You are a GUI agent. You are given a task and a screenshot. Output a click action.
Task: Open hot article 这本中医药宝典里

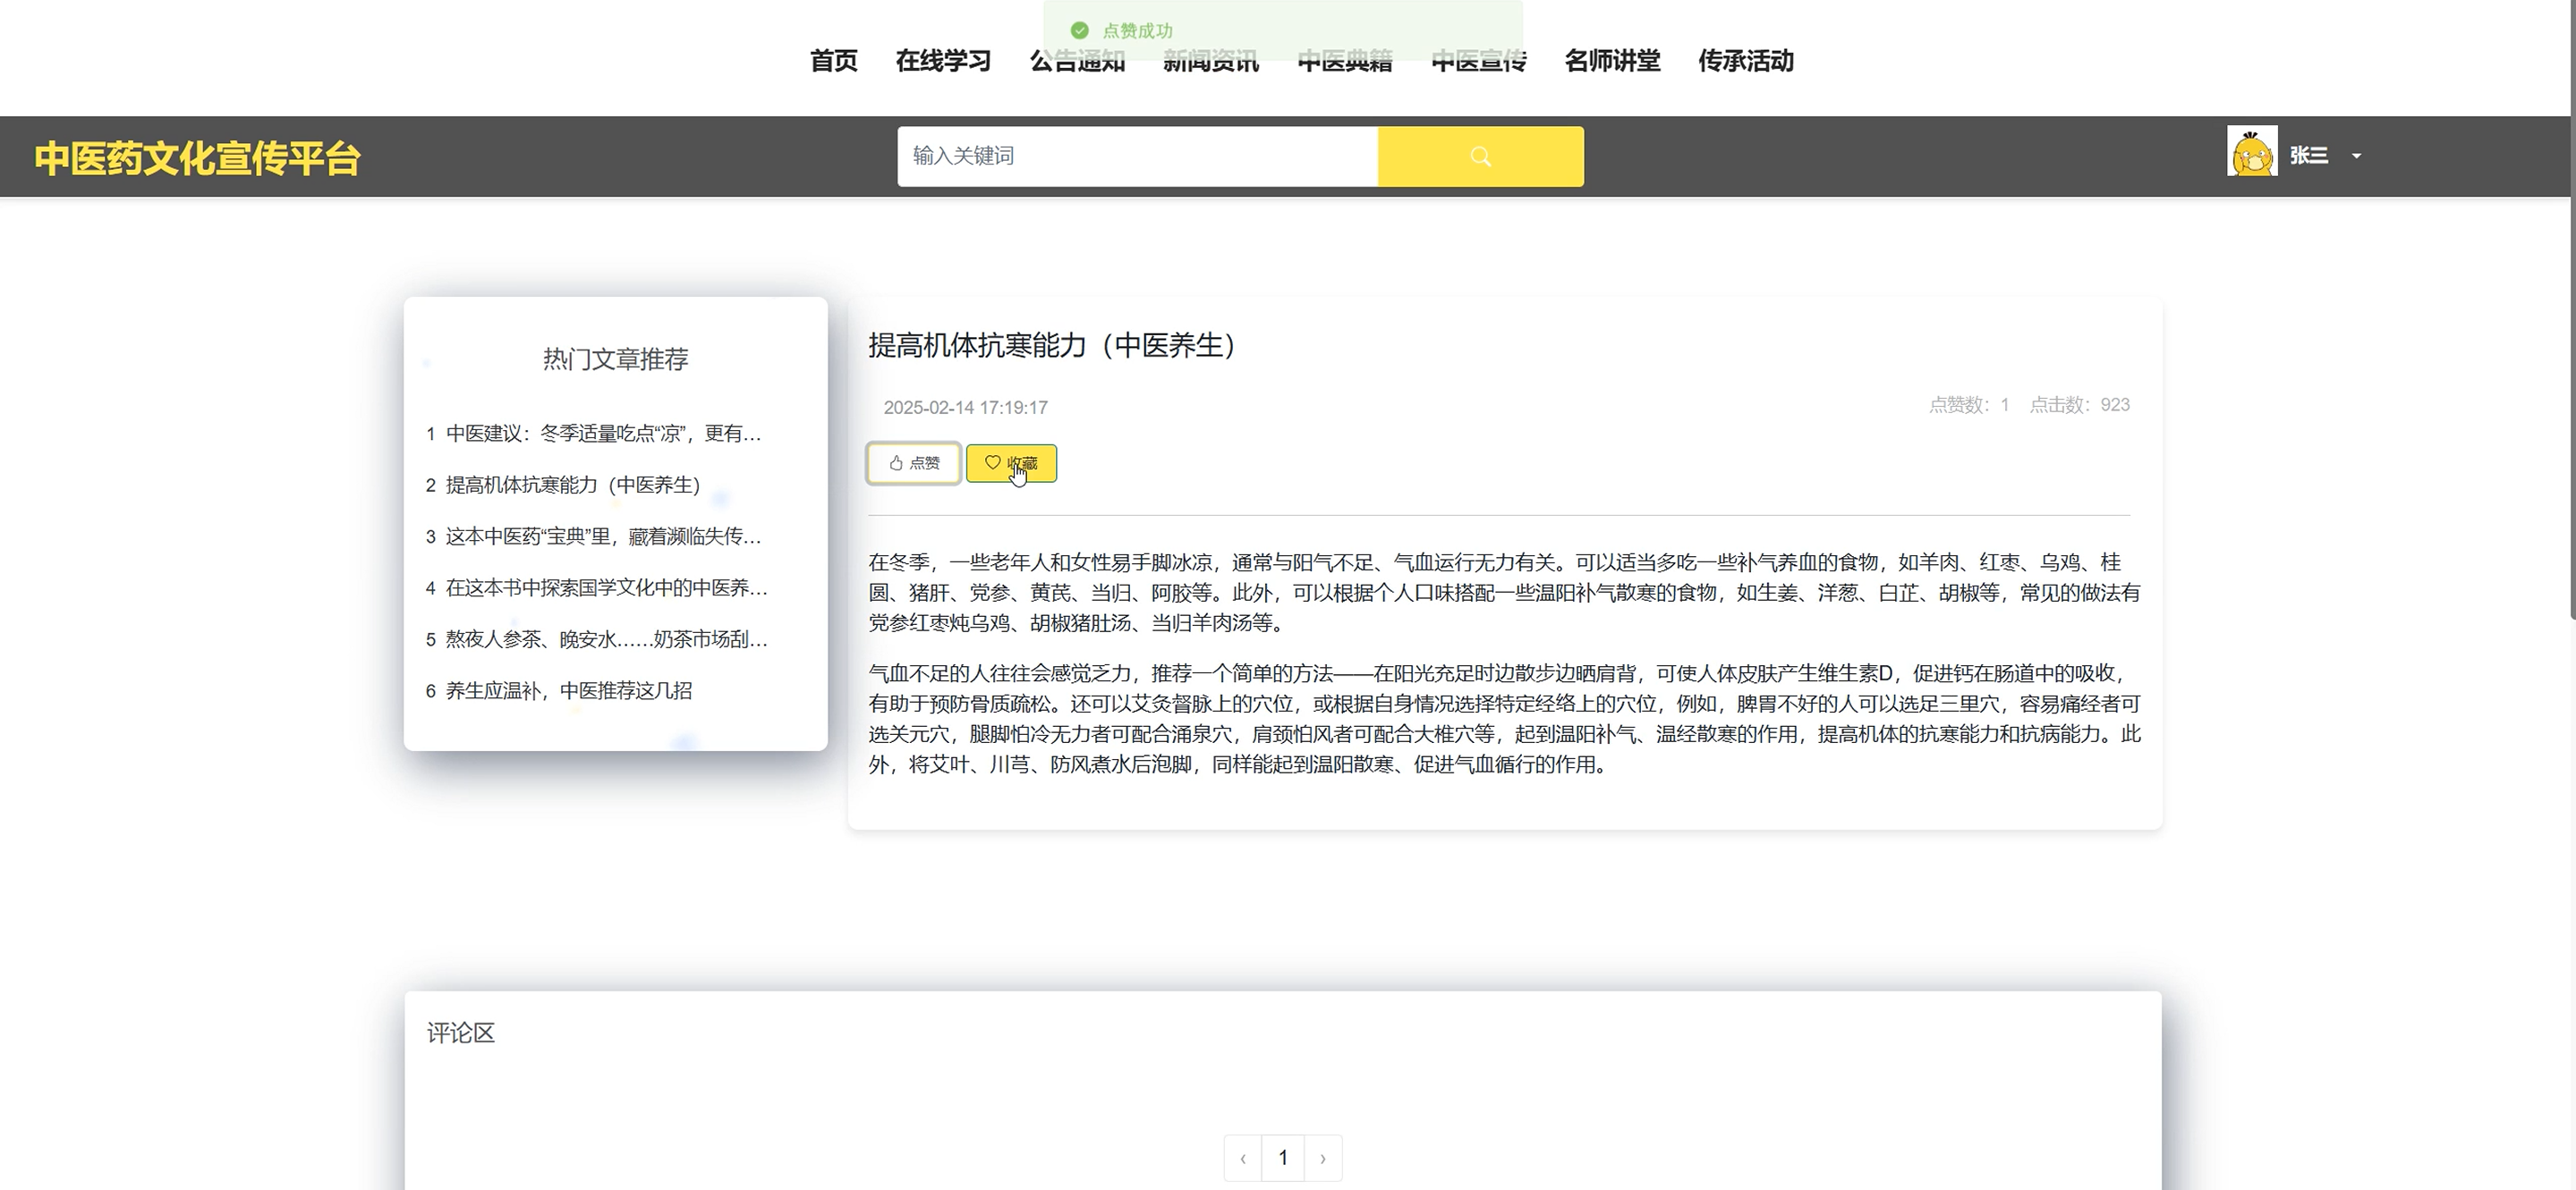[x=602, y=536]
